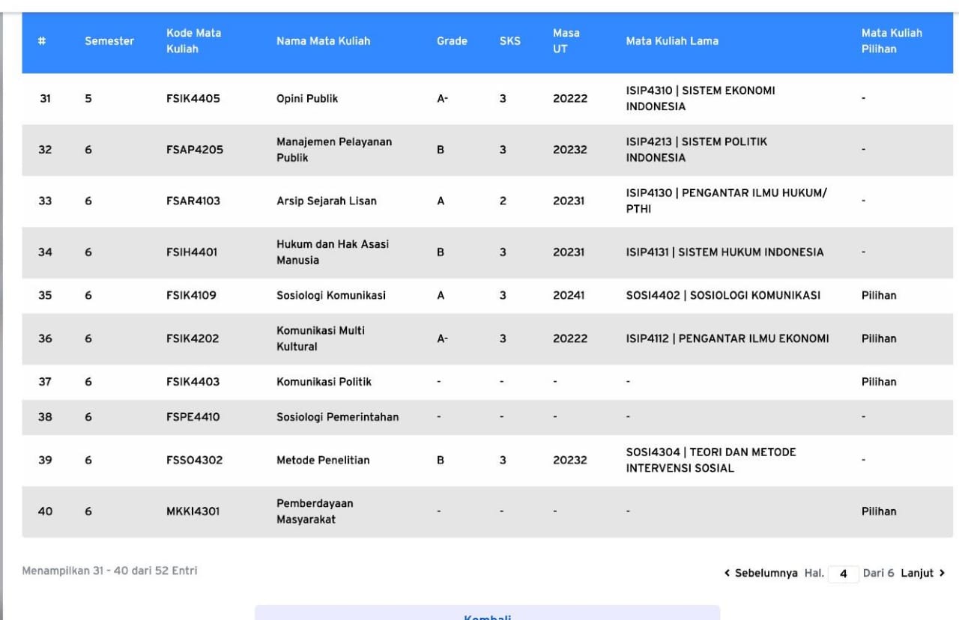Select course name Opini Publik
The height and width of the screenshot is (620, 959).
pos(307,98)
